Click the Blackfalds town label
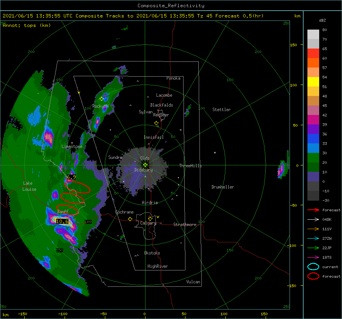 [x=161, y=105]
